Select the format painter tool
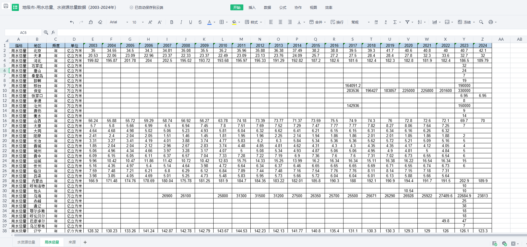This screenshot has height=247, width=527. pos(91,22)
